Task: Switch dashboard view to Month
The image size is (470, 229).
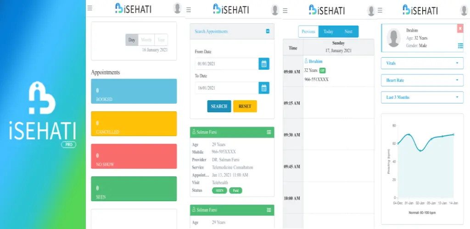Action: click(146, 40)
